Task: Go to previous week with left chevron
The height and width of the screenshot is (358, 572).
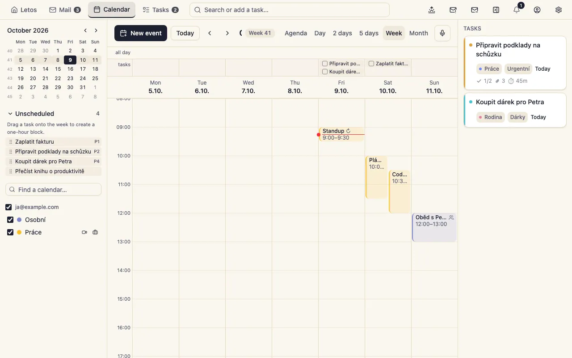Action: click(210, 33)
